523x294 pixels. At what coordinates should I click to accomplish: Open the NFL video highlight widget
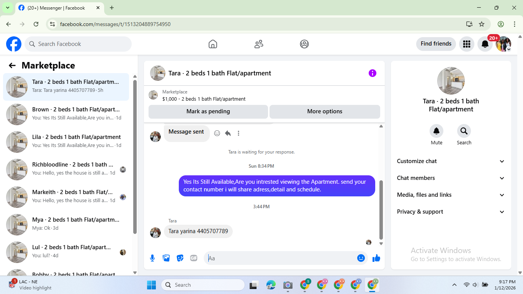tap(29, 285)
